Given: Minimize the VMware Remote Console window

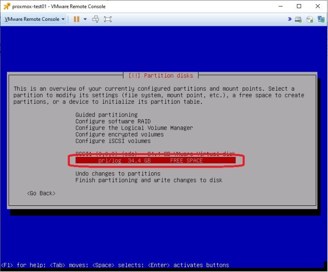Looking at the screenshot, I should tap(280, 6).
